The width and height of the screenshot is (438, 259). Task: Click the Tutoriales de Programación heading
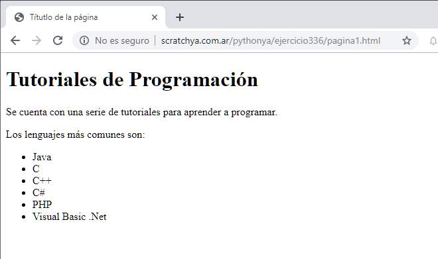(132, 79)
